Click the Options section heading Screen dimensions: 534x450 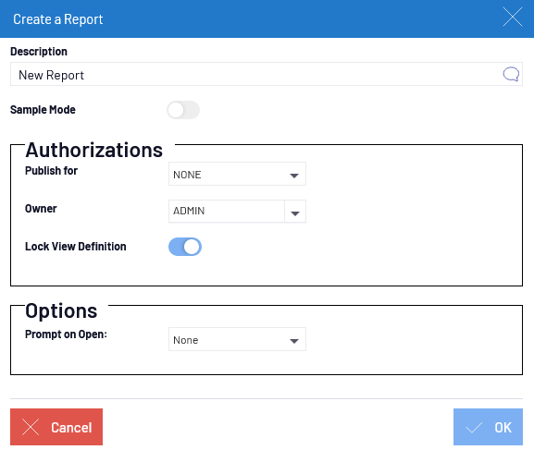pos(61,310)
